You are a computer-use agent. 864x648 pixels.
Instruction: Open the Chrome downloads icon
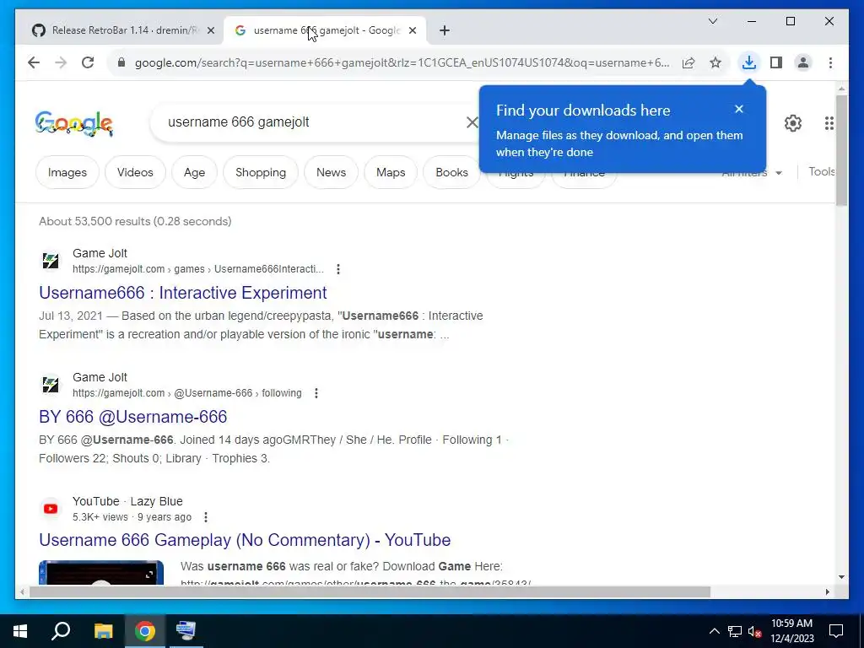coord(749,62)
